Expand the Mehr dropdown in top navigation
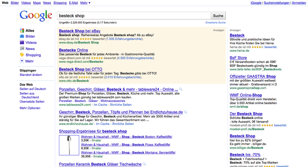 coord(85,3)
